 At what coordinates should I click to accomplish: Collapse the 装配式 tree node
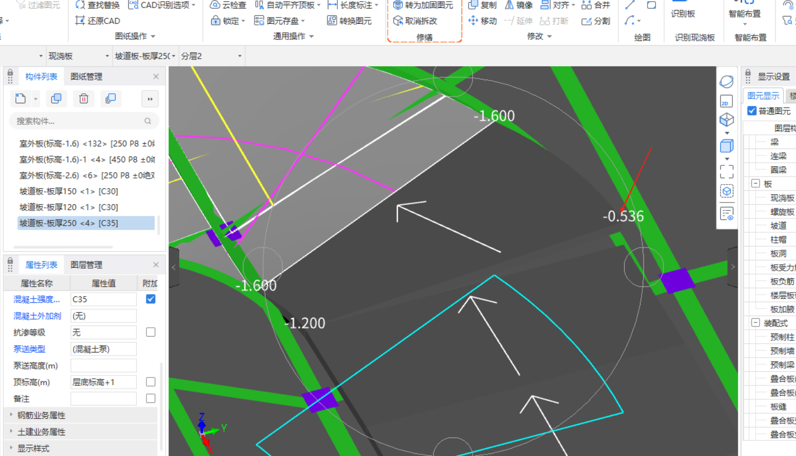click(756, 322)
